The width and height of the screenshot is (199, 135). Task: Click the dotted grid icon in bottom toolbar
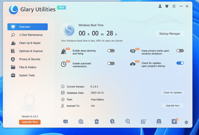point(143,122)
